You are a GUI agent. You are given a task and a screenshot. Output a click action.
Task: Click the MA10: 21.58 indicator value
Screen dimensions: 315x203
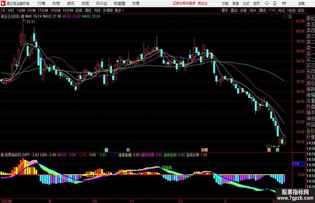coord(52,17)
